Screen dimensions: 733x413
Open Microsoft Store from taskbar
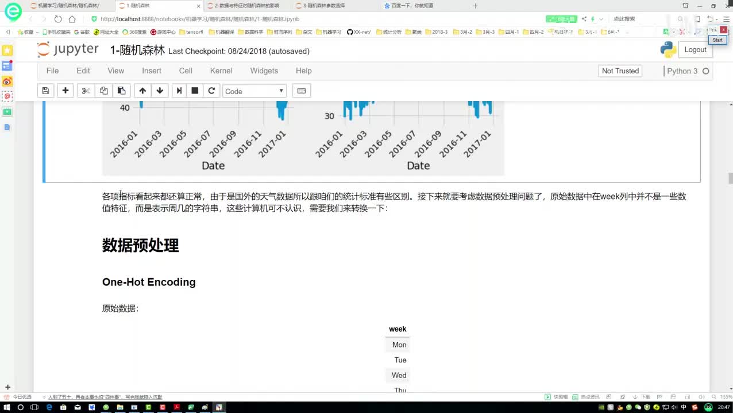pos(63,407)
